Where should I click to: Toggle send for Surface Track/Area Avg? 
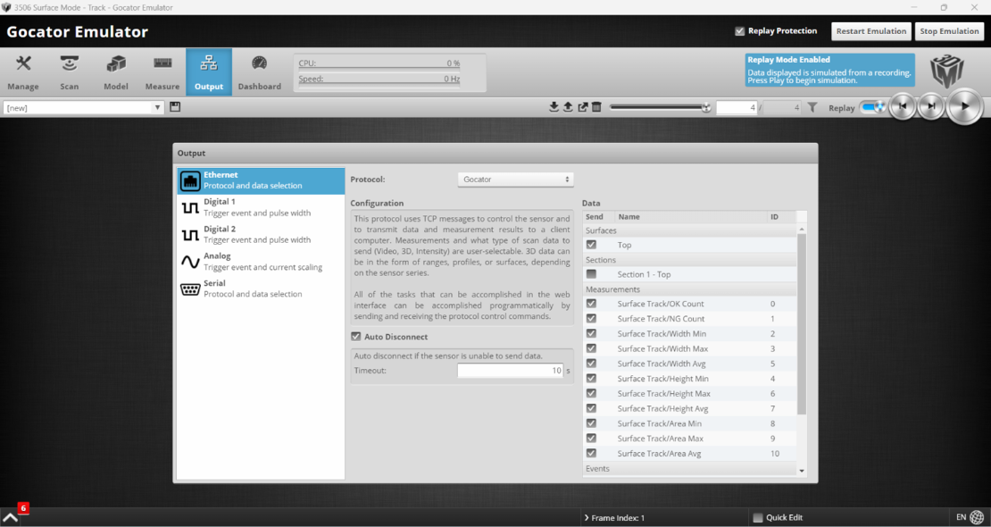tap(592, 454)
